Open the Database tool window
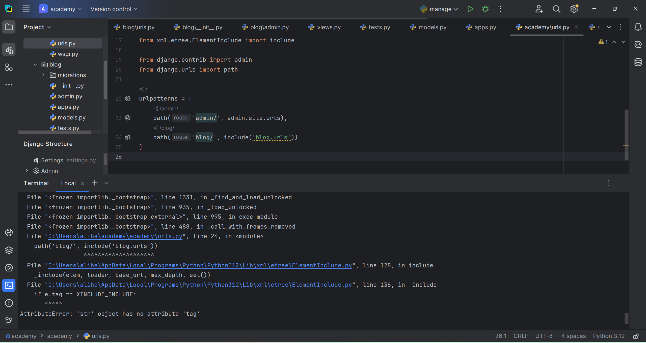Viewport: 646px width, 343px height. click(x=638, y=62)
